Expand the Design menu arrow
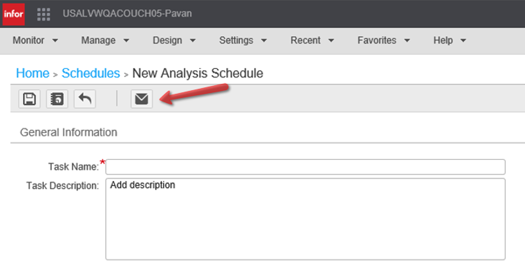The image size is (525, 268). click(193, 41)
